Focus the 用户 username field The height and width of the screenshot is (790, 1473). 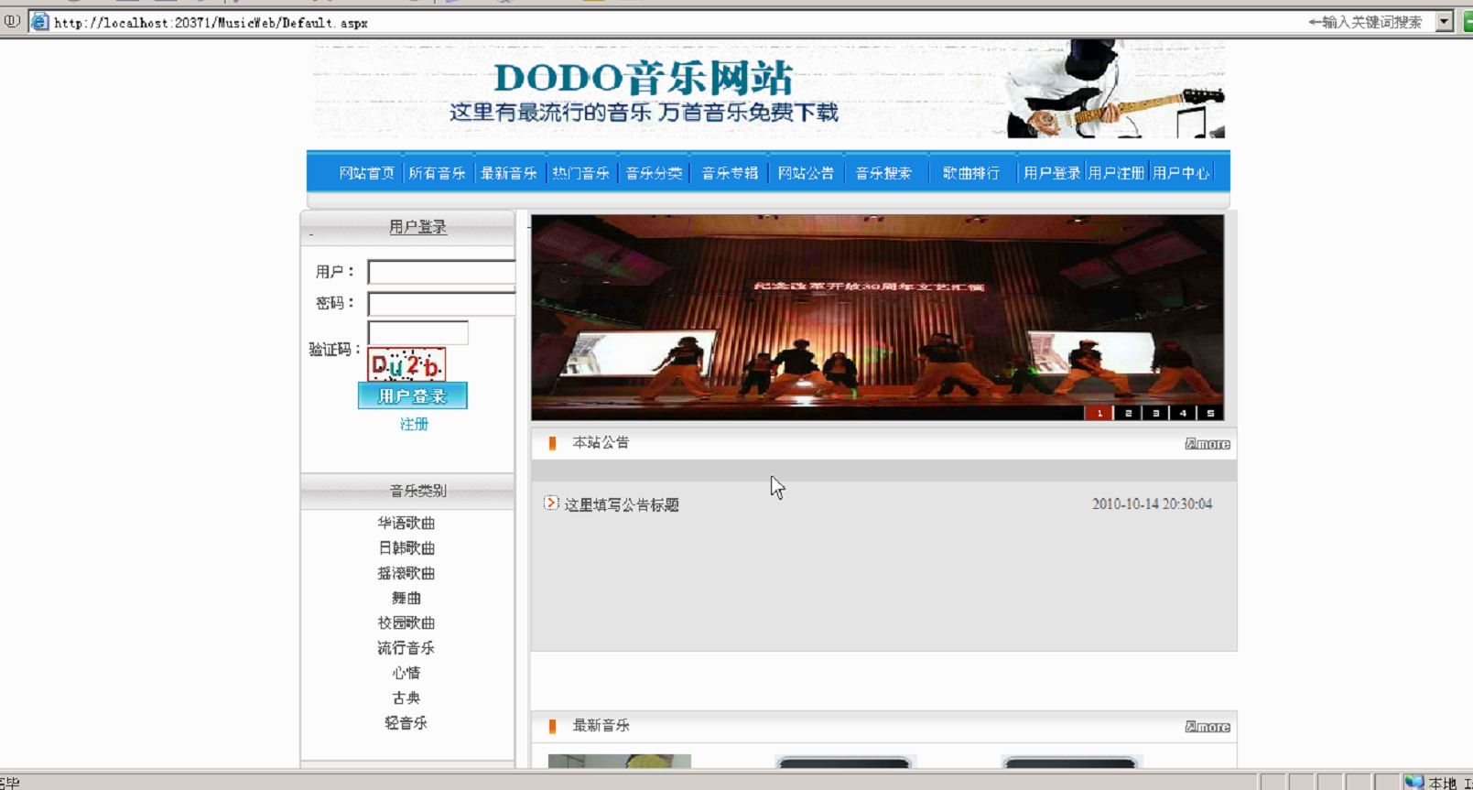pos(441,272)
